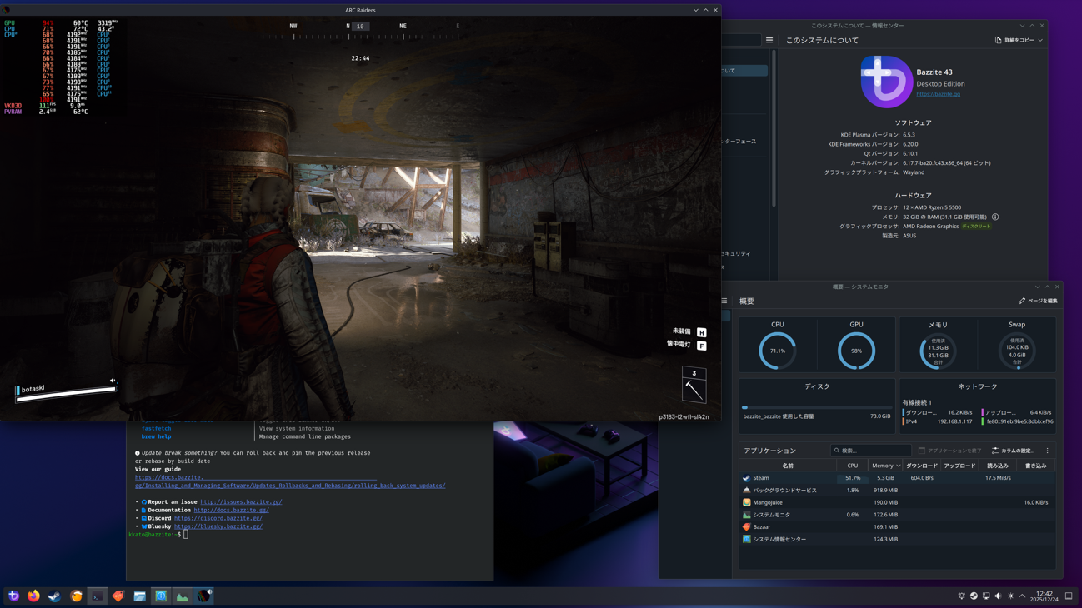Click the speaker icon above botaski's health bar
This screenshot has width=1082, height=608.
(x=113, y=381)
